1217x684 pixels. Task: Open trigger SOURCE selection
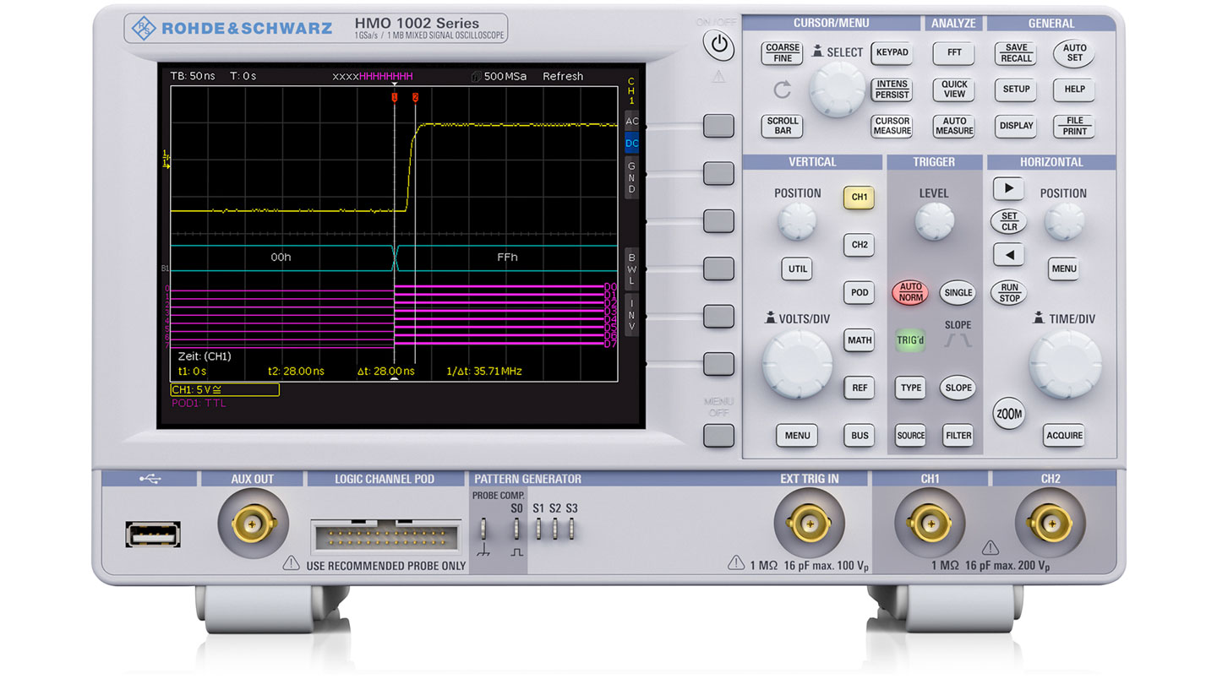(x=910, y=436)
